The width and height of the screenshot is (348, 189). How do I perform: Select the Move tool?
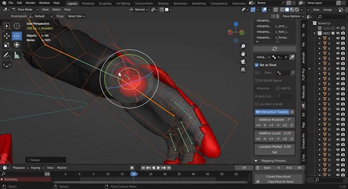[7, 36]
